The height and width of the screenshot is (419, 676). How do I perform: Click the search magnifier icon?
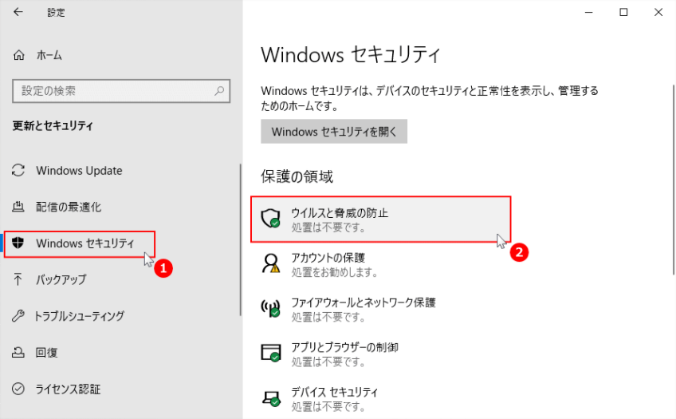[x=219, y=91]
